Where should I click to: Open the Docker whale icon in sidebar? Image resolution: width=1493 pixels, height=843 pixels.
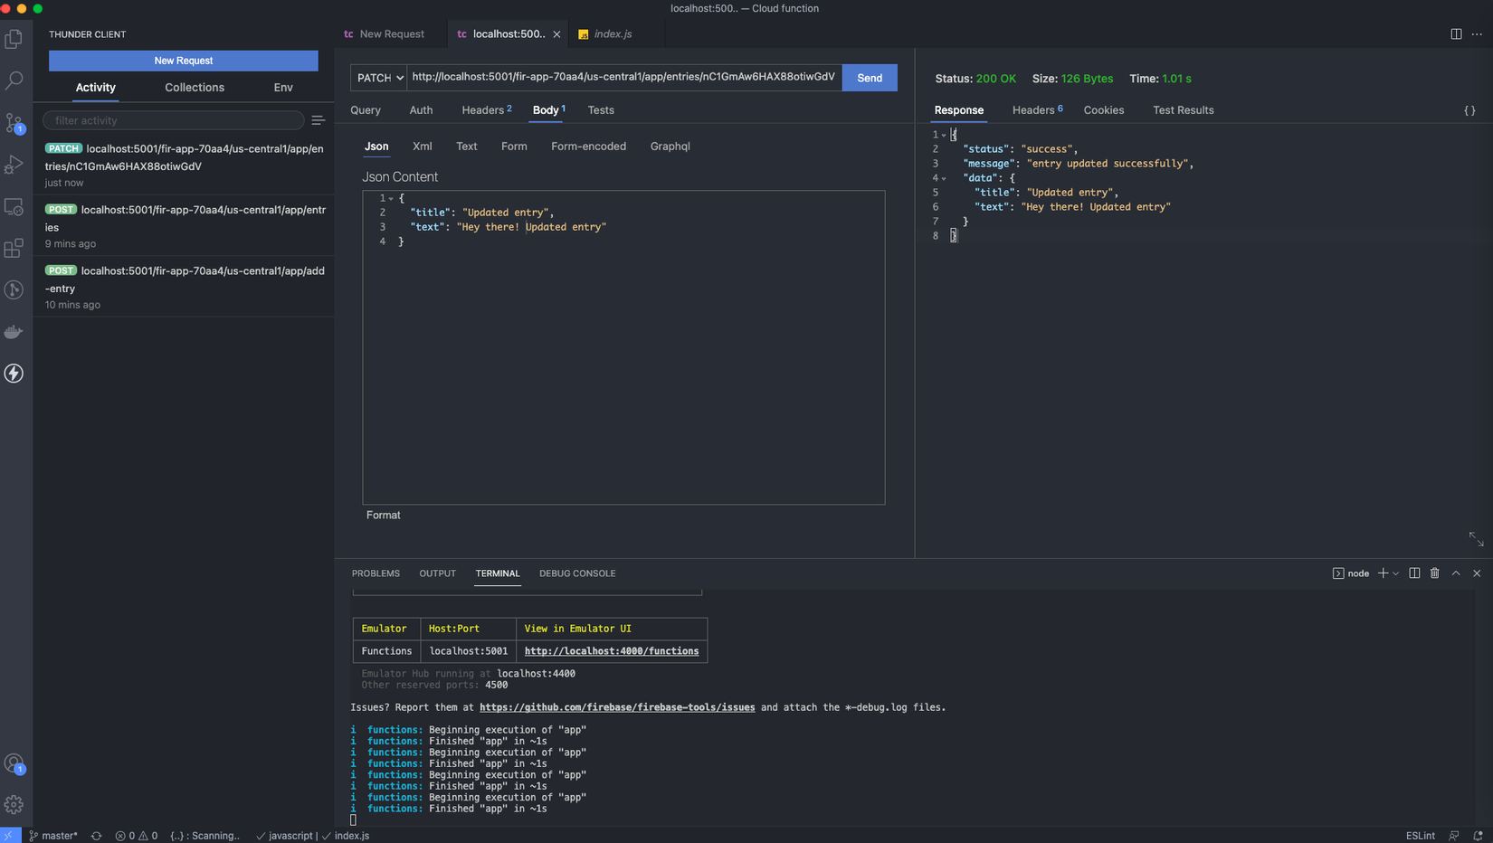point(14,332)
